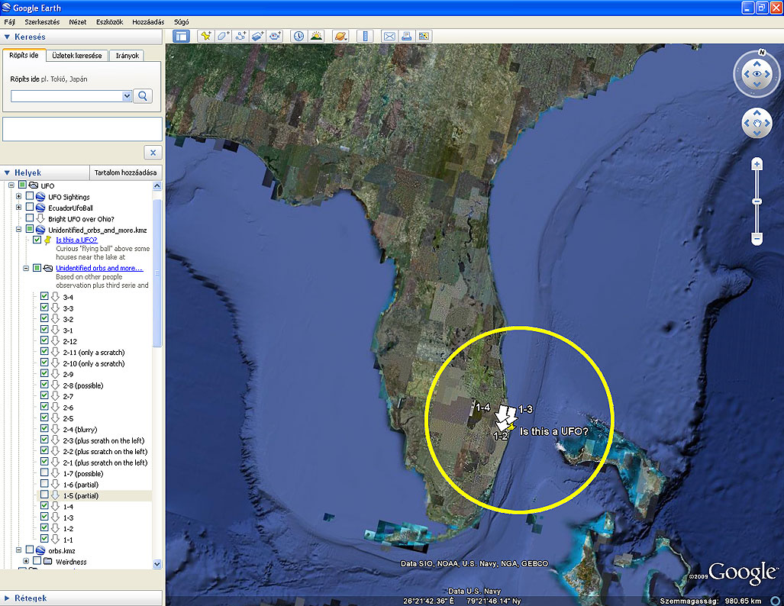Add an image overlay
The width and height of the screenshot is (784, 606).
257,36
